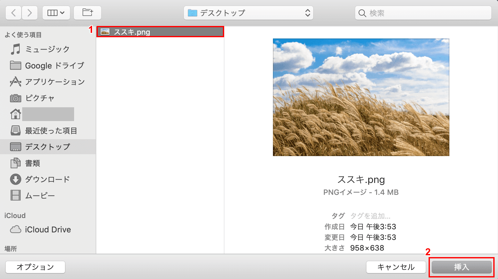Create a new folder with the toolbar icon
The height and width of the screenshot is (279, 498).
click(x=88, y=13)
